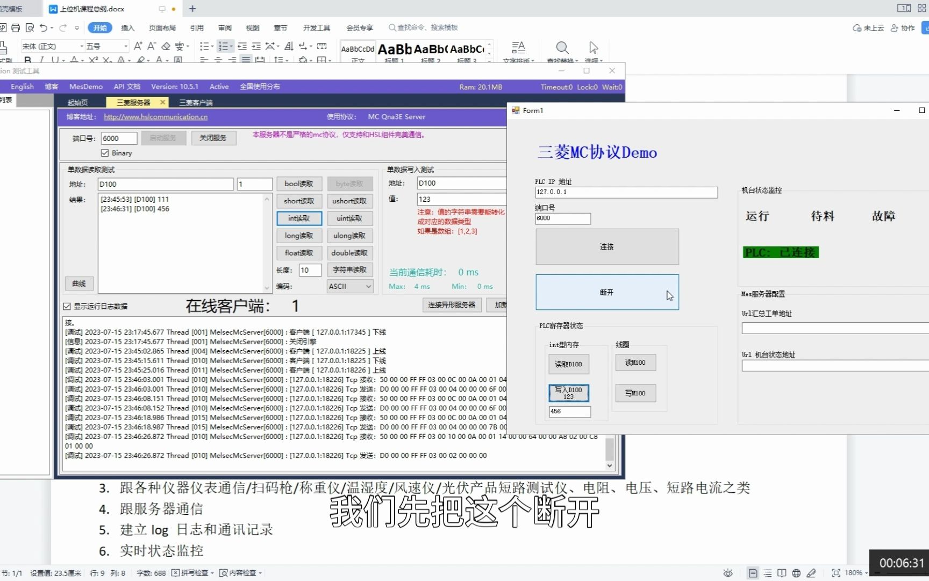This screenshot has width=929, height=581.
Task: Click the 写入D100 button in Form1
Action: click(x=569, y=393)
